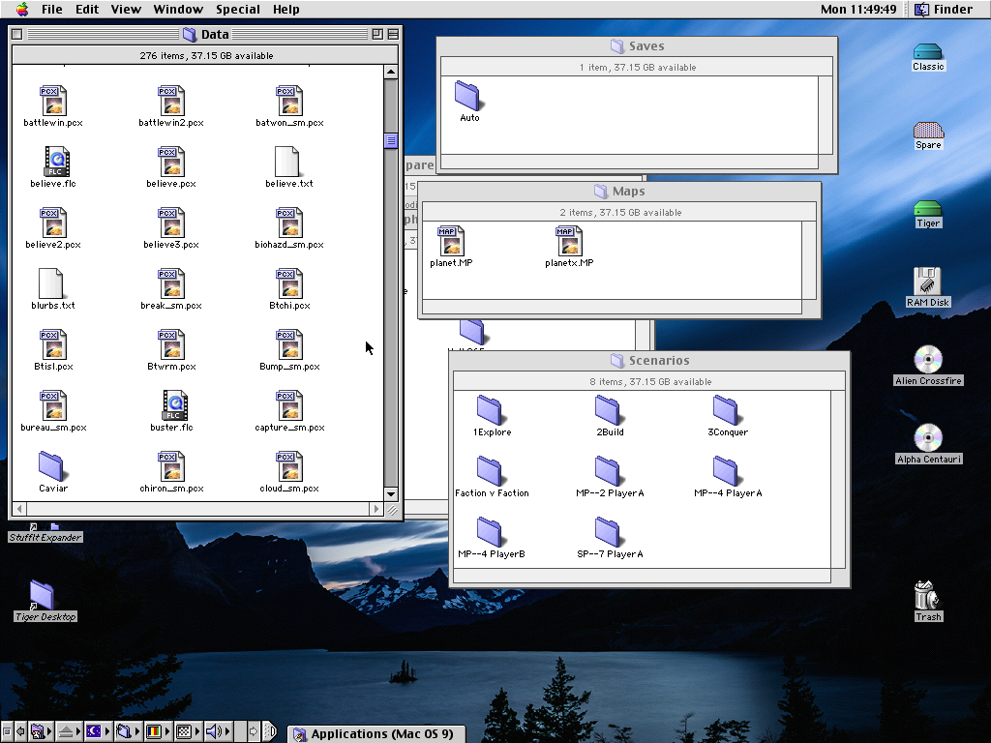Click the Auto folder in Saves
Screen dimensions: 991x743
(468, 96)
